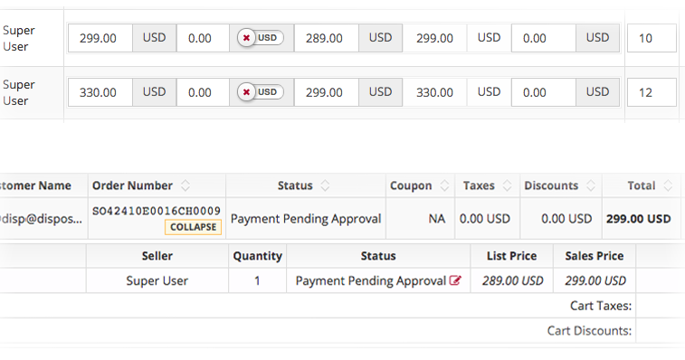The height and width of the screenshot is (360, 685).
Task: Sort by Total column arrows
Action: click(668, 185)
